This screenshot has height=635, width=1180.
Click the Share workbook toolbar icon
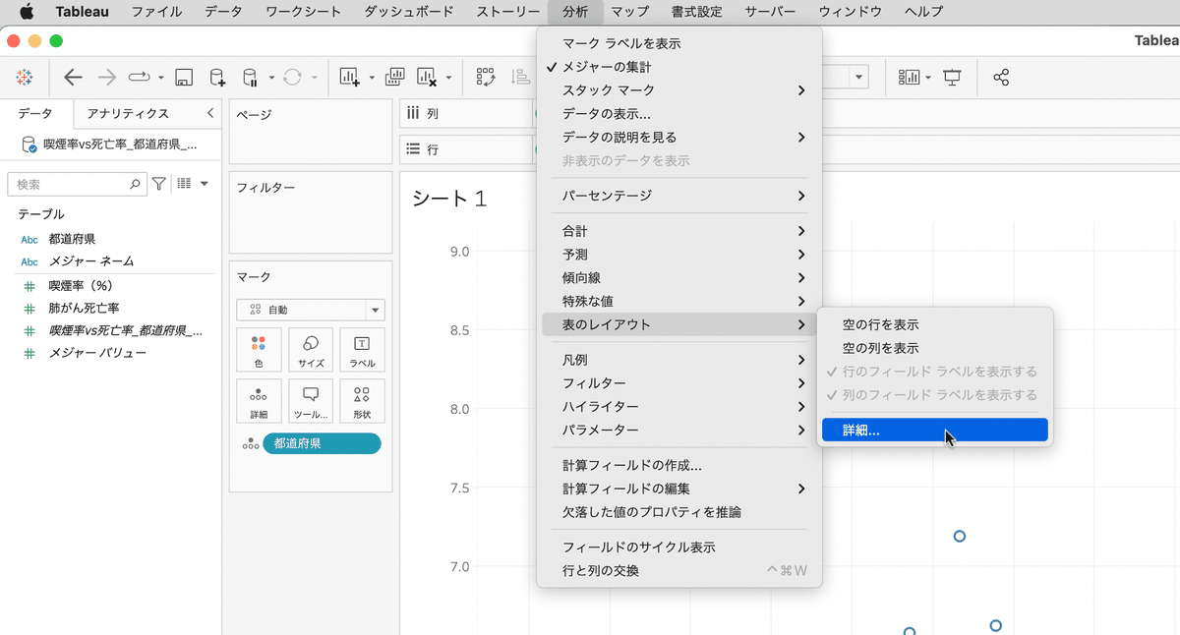(x=1001, y=77)
